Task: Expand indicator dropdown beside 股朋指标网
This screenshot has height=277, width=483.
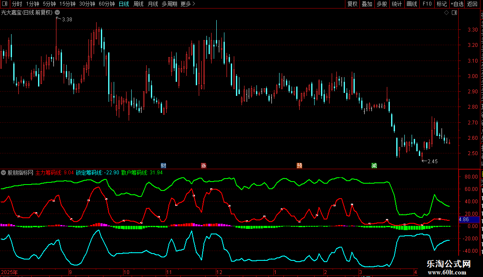Action: (x=3, y=173)
